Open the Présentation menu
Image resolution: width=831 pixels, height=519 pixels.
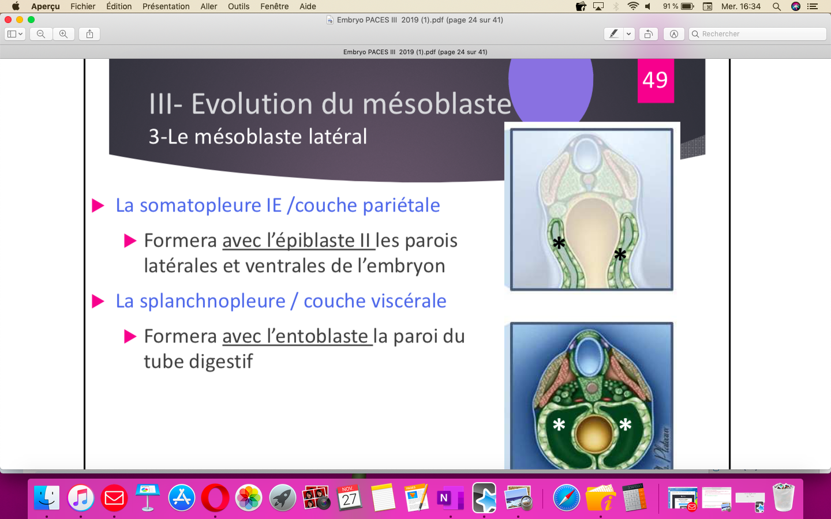[166, 6]
